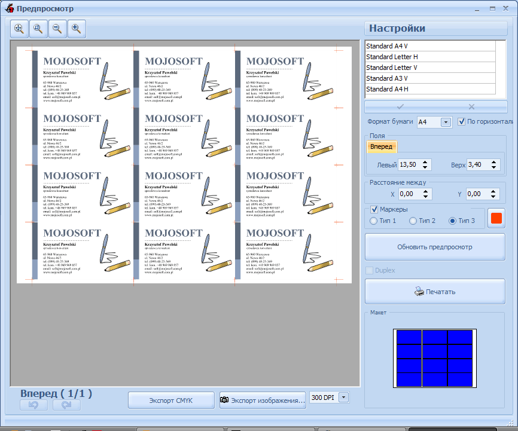This screenshot has width=518, height=431.
Task: Select marker Тип 1 radio button
Action: 373,221
